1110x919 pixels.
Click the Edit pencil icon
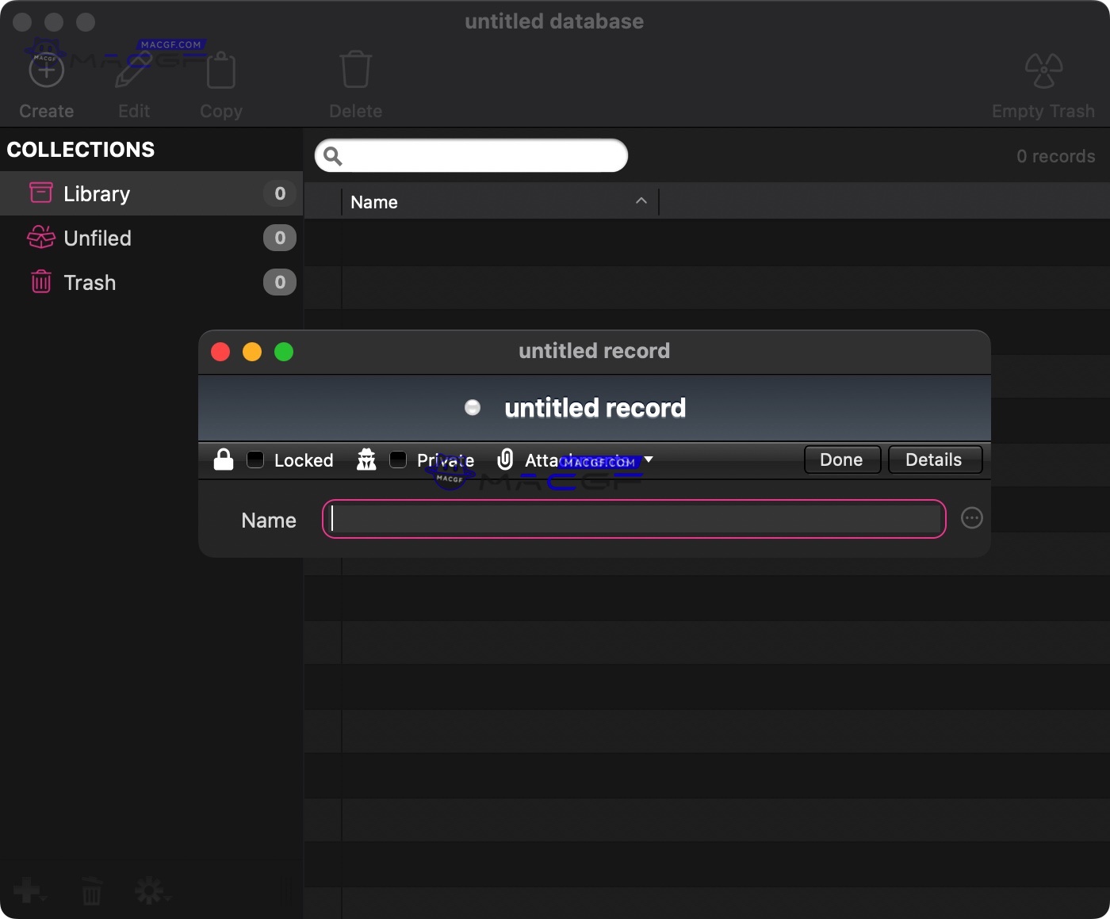click(x=132, y=68)
